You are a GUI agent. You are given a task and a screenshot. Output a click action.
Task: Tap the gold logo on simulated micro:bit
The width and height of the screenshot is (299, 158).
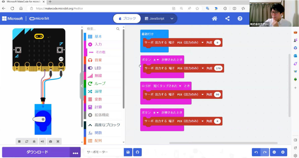[39, 36]
